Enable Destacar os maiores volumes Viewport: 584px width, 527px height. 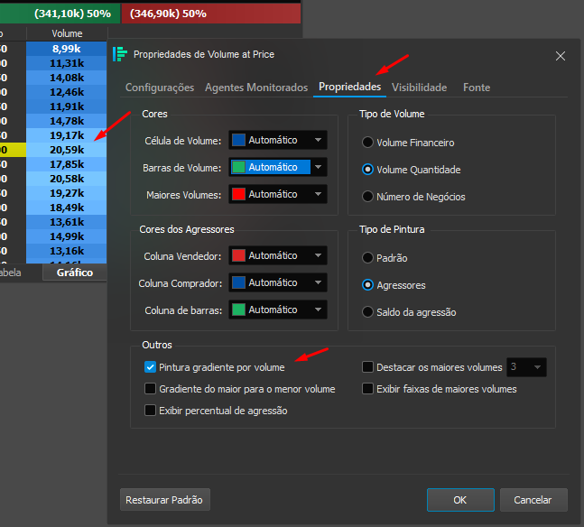click(367, 367)
